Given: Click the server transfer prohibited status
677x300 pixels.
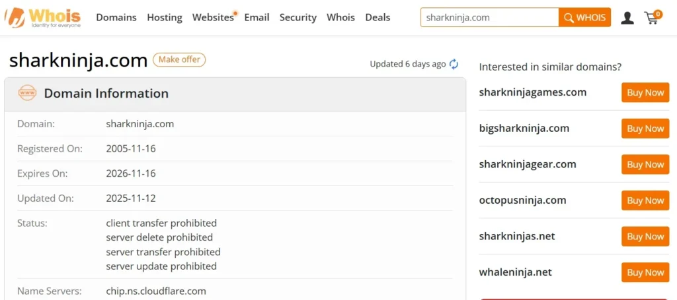Looking at the screenshot, I should click(x=163, y=252).
